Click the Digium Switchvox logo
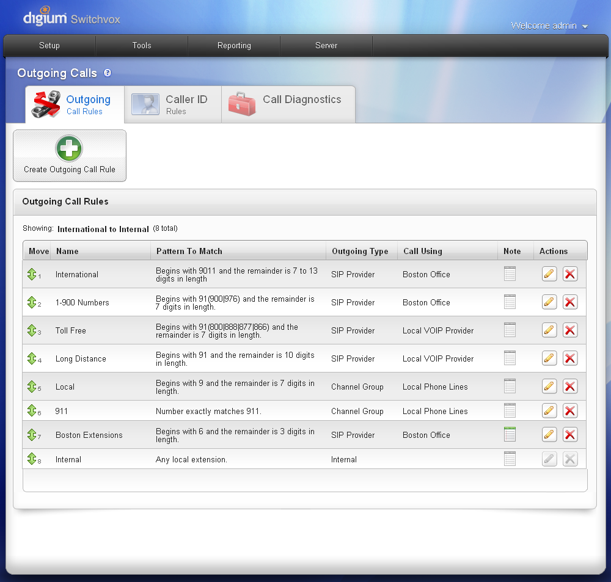611x582 pixels. coord(71,18)
